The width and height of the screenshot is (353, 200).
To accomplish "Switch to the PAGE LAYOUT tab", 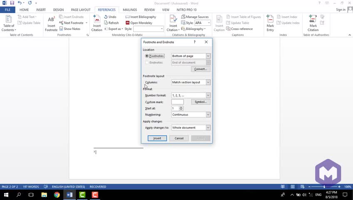I will click(x=81, y=10).
